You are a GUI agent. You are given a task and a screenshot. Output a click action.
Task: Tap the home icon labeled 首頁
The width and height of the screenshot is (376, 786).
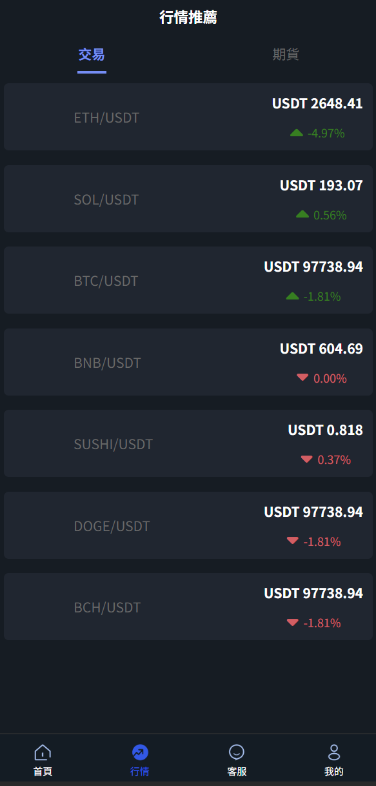pos(43,752)
